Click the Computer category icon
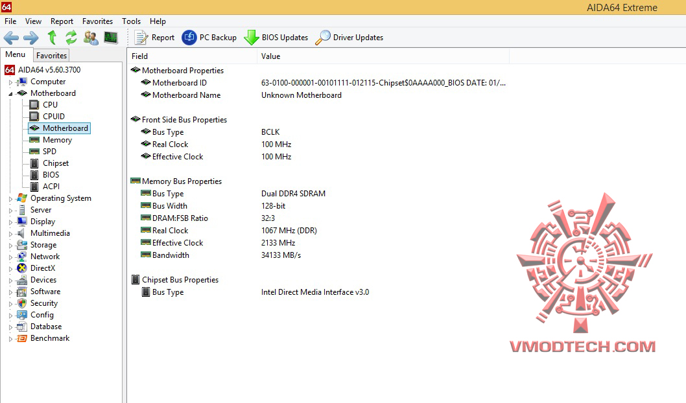 click(22, 82)
